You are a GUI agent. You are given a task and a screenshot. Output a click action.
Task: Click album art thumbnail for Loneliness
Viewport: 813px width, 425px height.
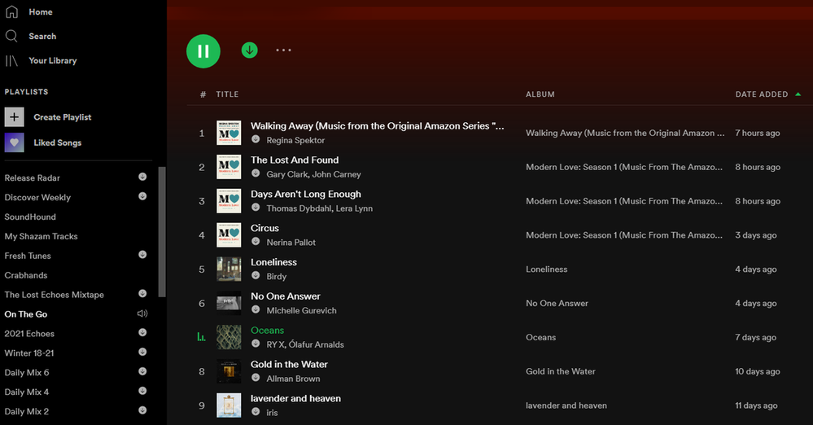point(229,269)
